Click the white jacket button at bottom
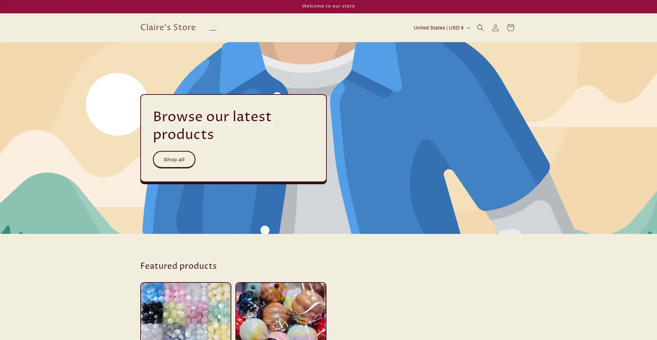657x340 pixels. pyautogui.click(x=265, y=230)
